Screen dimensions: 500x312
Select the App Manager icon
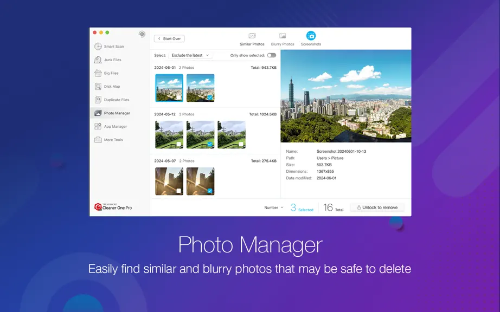pos(98,126)
